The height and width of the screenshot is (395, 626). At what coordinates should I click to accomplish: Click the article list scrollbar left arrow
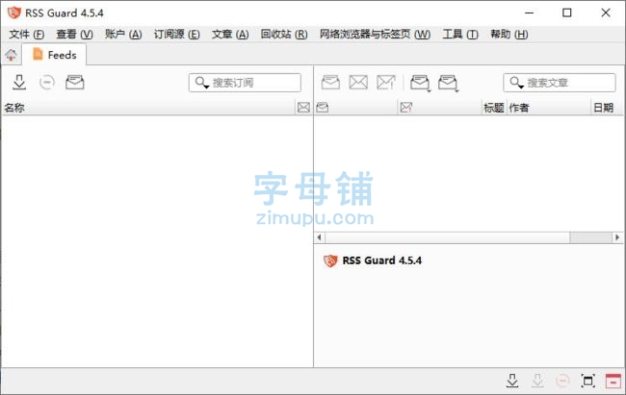320,237
